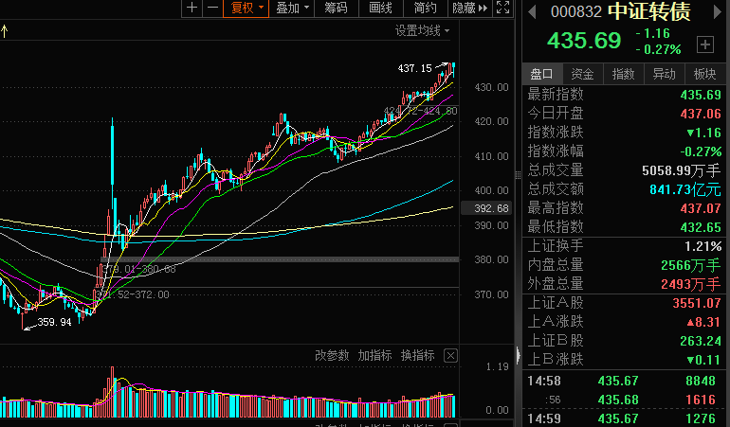Click the panel divider handle beside quote panel

point(518,175)
